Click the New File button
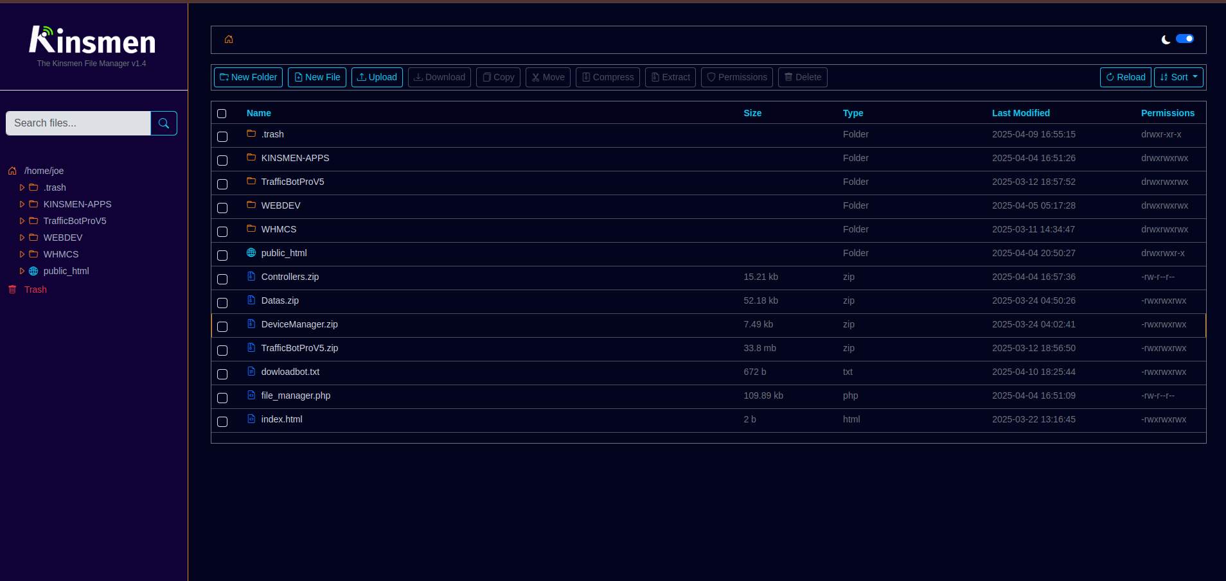 317,77
